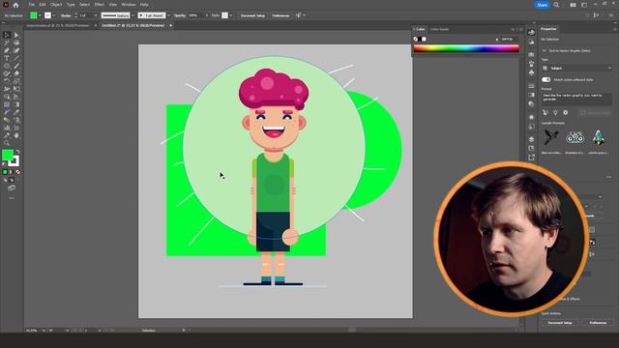Open the Swatches panel from dock

531,54
